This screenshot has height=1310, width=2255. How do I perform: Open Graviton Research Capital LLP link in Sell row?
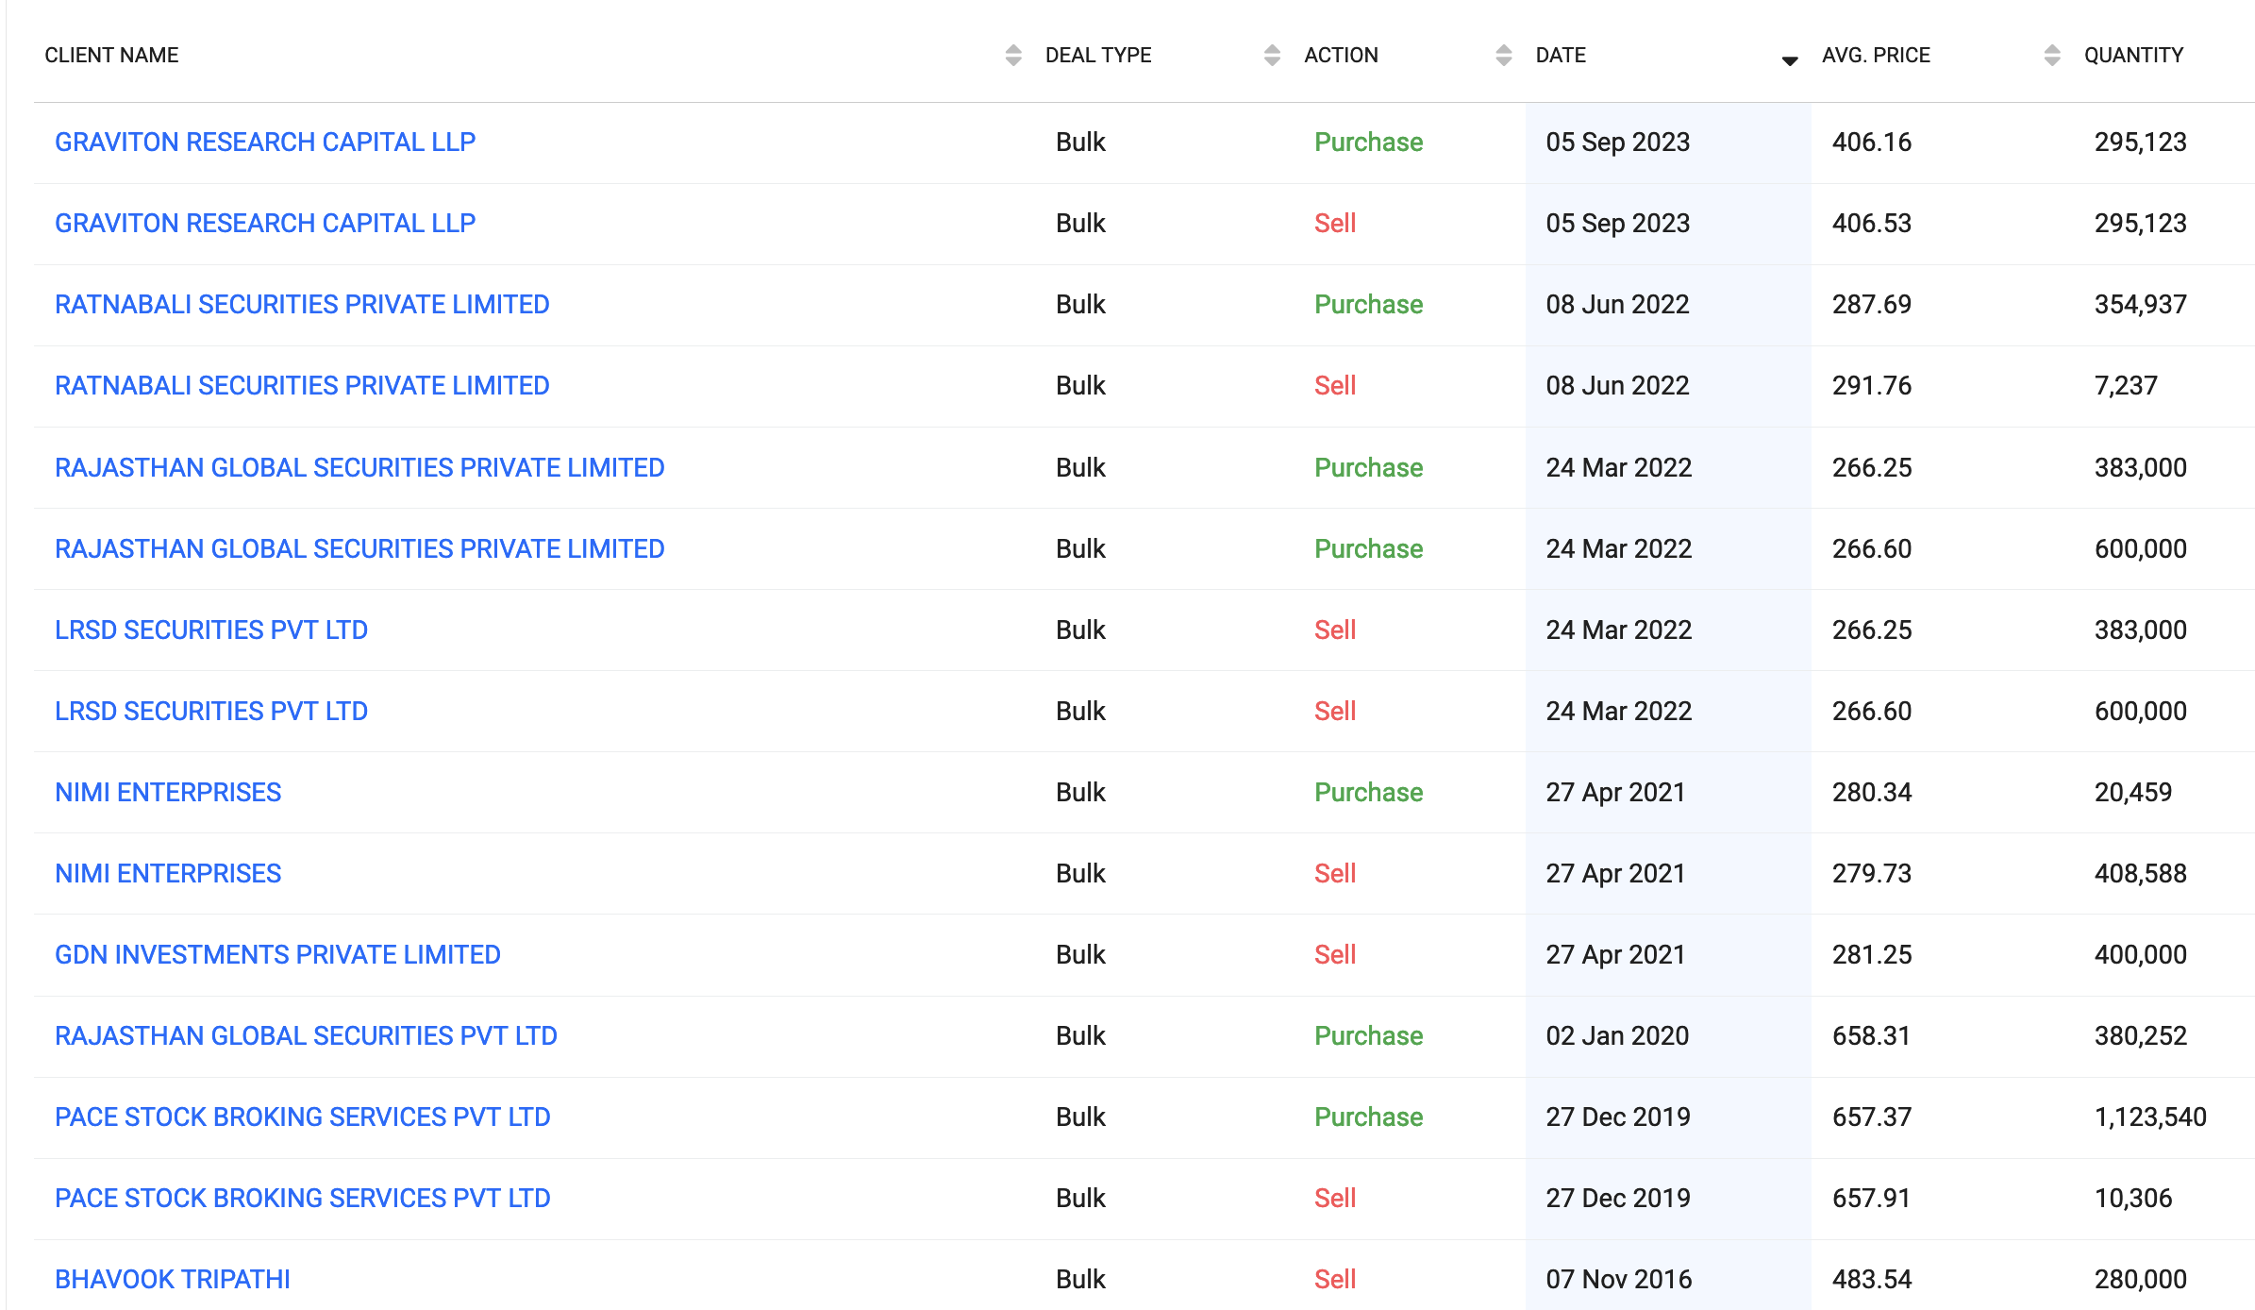click(265, 224)
